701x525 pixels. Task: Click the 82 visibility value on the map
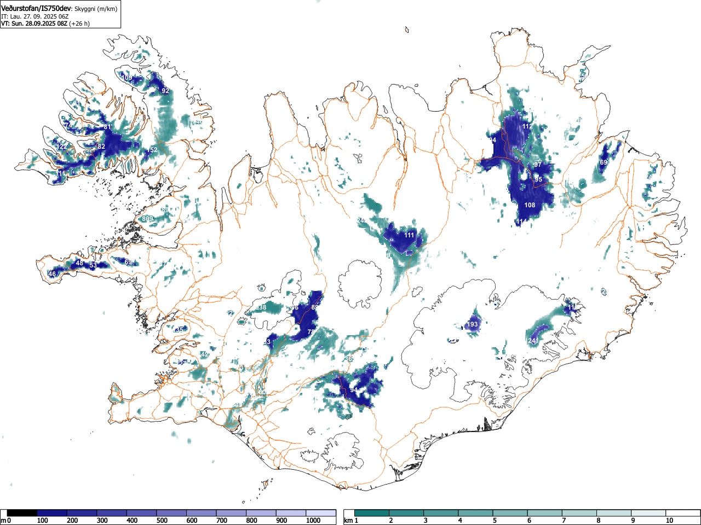point(101,147)
